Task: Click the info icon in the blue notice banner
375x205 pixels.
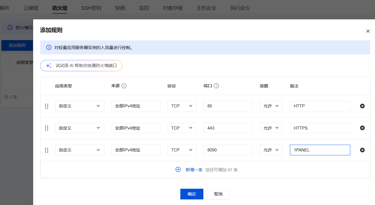Action: click(48, 47)
